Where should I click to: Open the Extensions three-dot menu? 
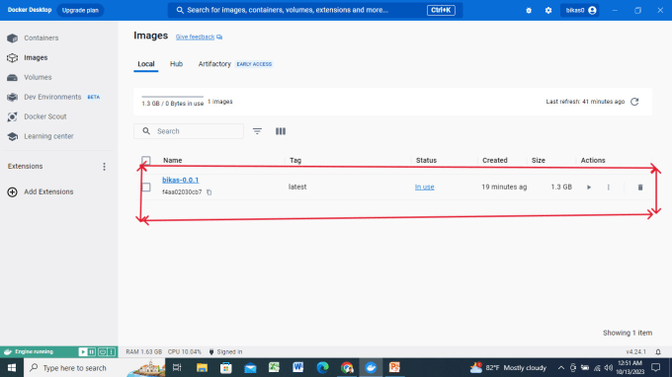point(104,167)
